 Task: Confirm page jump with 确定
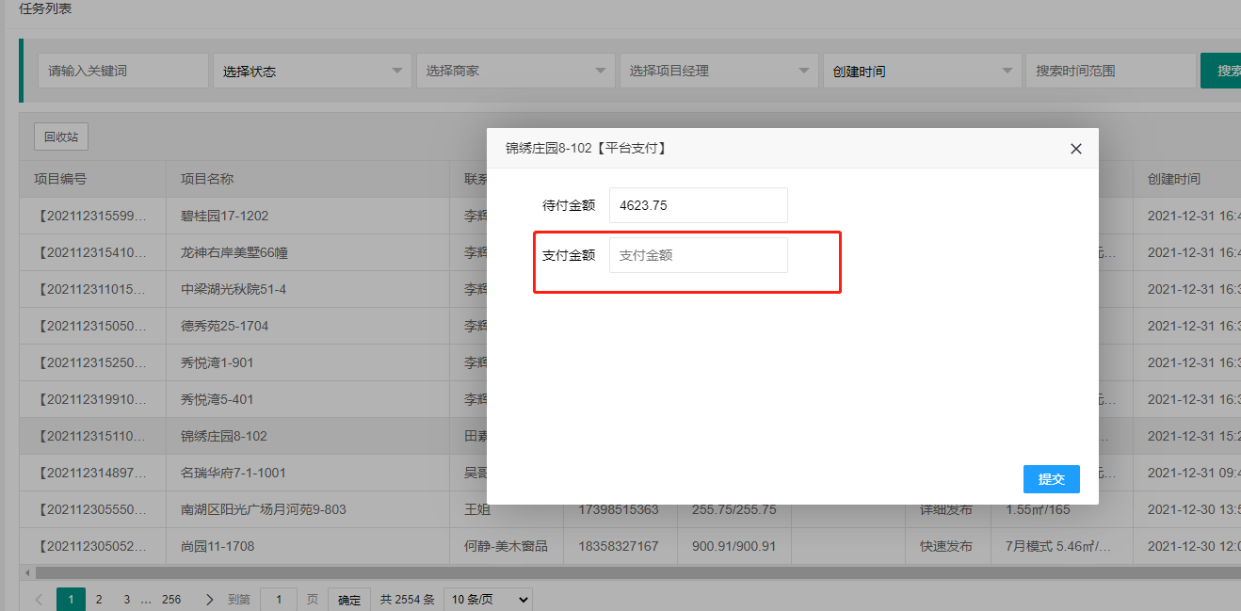(349, 600)
